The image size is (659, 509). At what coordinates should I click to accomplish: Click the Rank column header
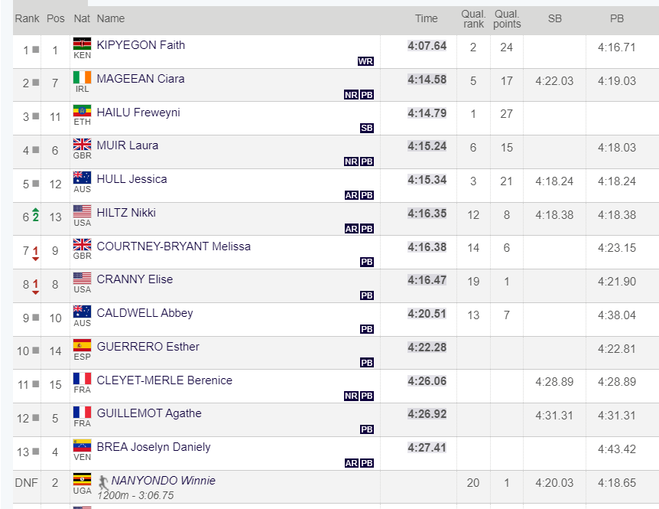pyautogui.click(x=27, y=18)
